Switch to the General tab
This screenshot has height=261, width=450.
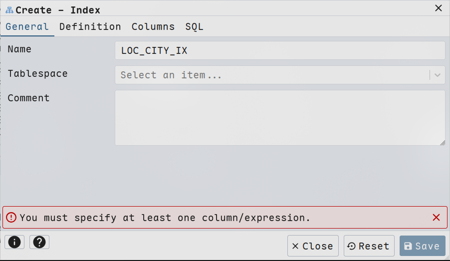tap(27, 27)
